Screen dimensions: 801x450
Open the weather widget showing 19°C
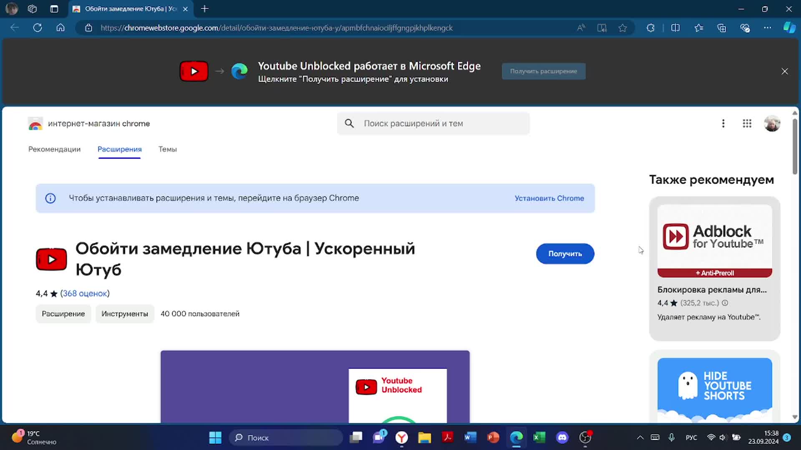coord(34,437)
